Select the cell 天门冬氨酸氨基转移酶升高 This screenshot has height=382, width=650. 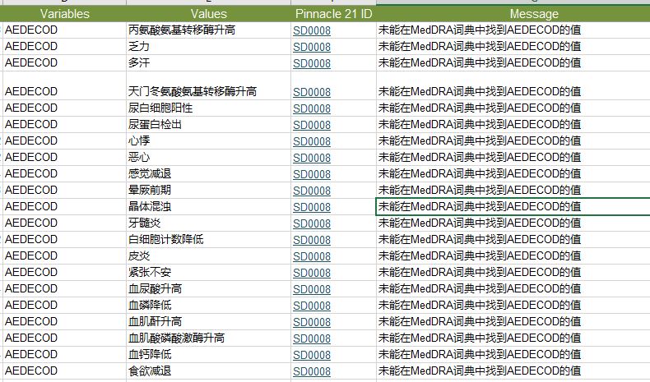[x=208, y=85]
